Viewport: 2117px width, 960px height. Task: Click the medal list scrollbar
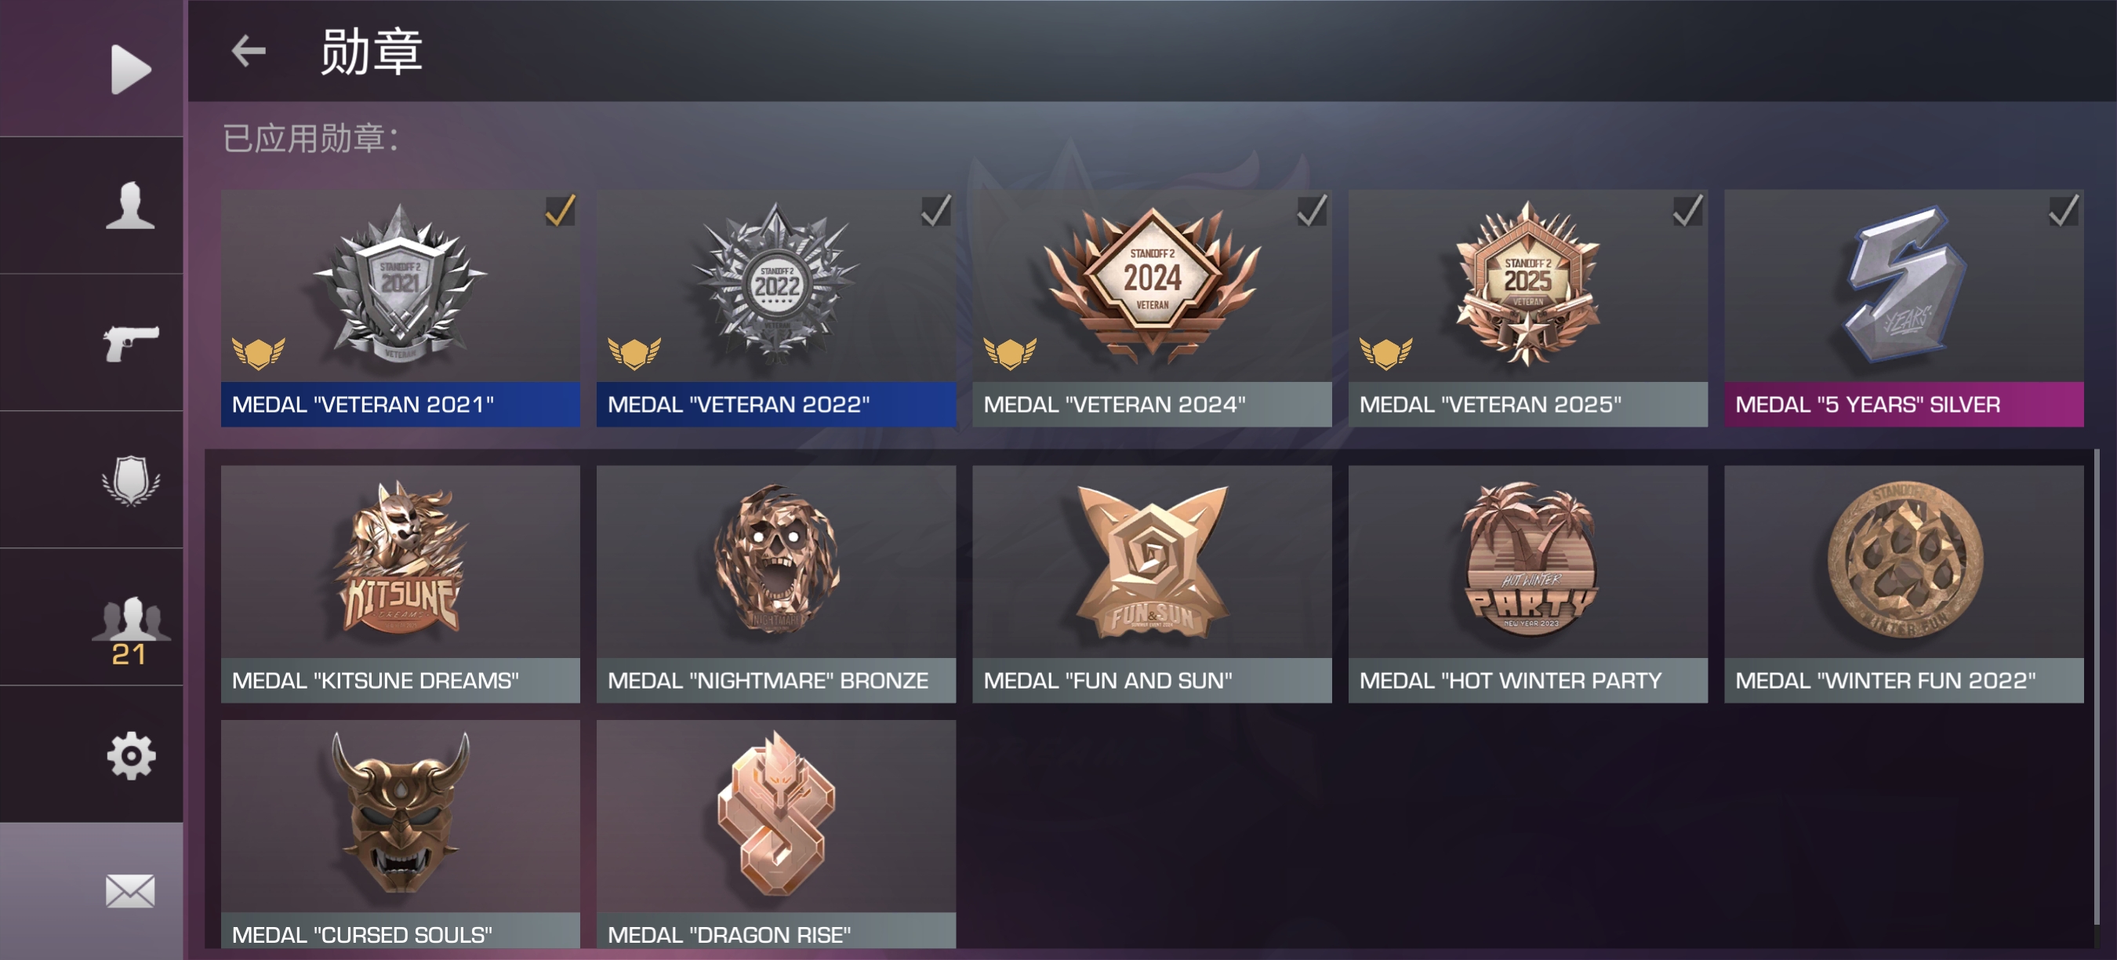pyautogui.click(x=2097, y=686)
